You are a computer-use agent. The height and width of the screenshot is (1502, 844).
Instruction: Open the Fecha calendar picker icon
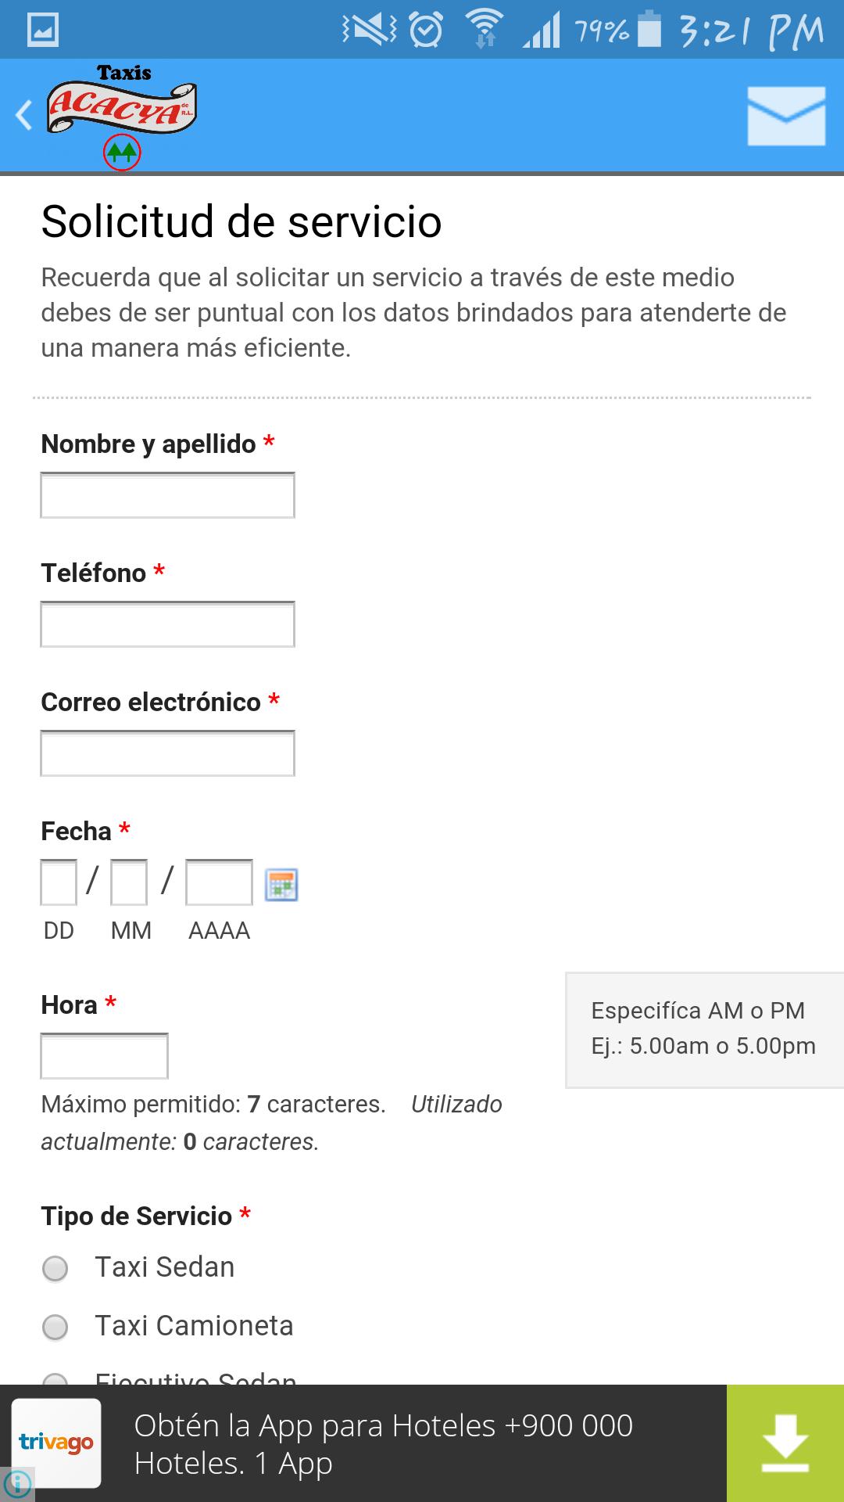281,885
